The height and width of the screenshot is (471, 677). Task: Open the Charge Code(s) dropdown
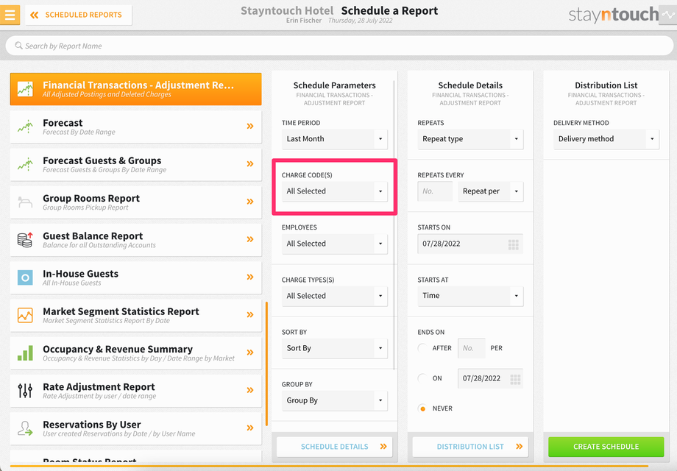(335, 191)
